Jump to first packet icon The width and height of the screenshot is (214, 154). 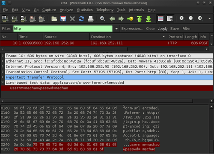(140, 18)
